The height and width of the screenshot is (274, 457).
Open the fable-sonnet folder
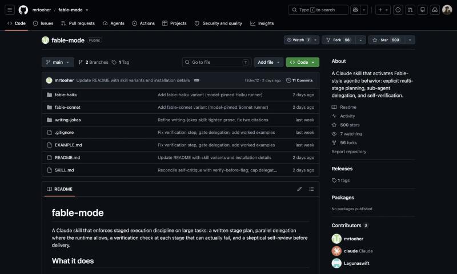point(67,107)
